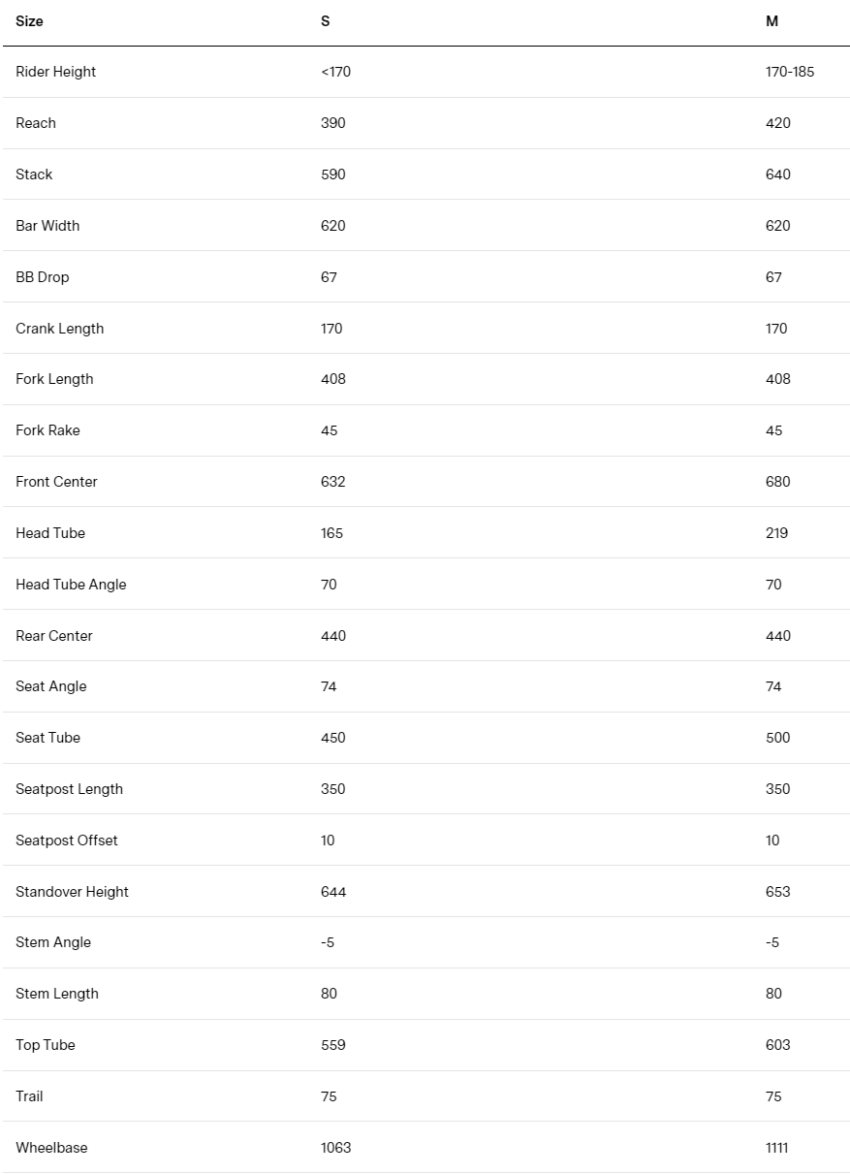This screenshot has height=1174, width=850.
Task: Click the Rider Height row label
Action: (x=56, y=72)
